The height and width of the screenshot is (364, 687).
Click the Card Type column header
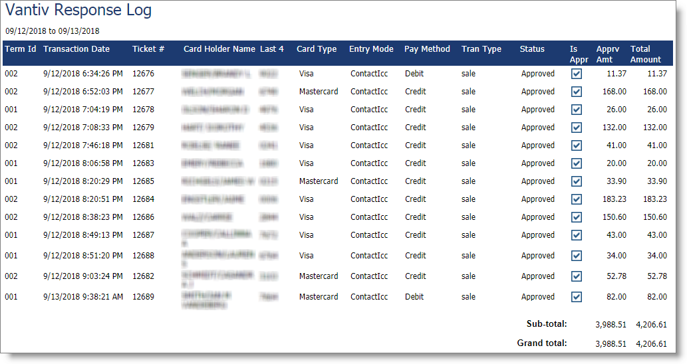click(317, 49)
